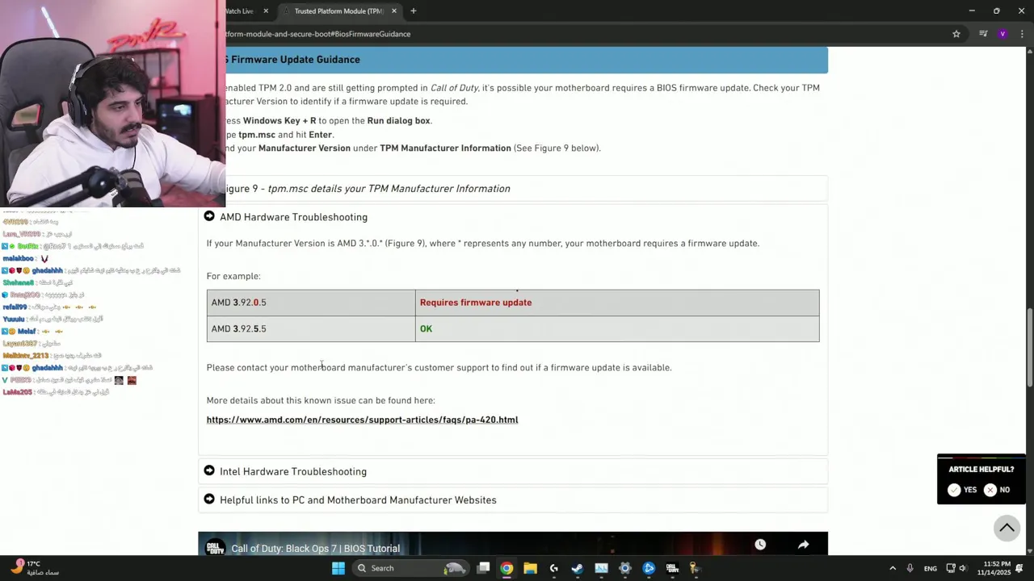The height and width of the screenshot is (581, 1034).
Task: Click the Call of Duty channel logo on video
Action: coord(215,548)
